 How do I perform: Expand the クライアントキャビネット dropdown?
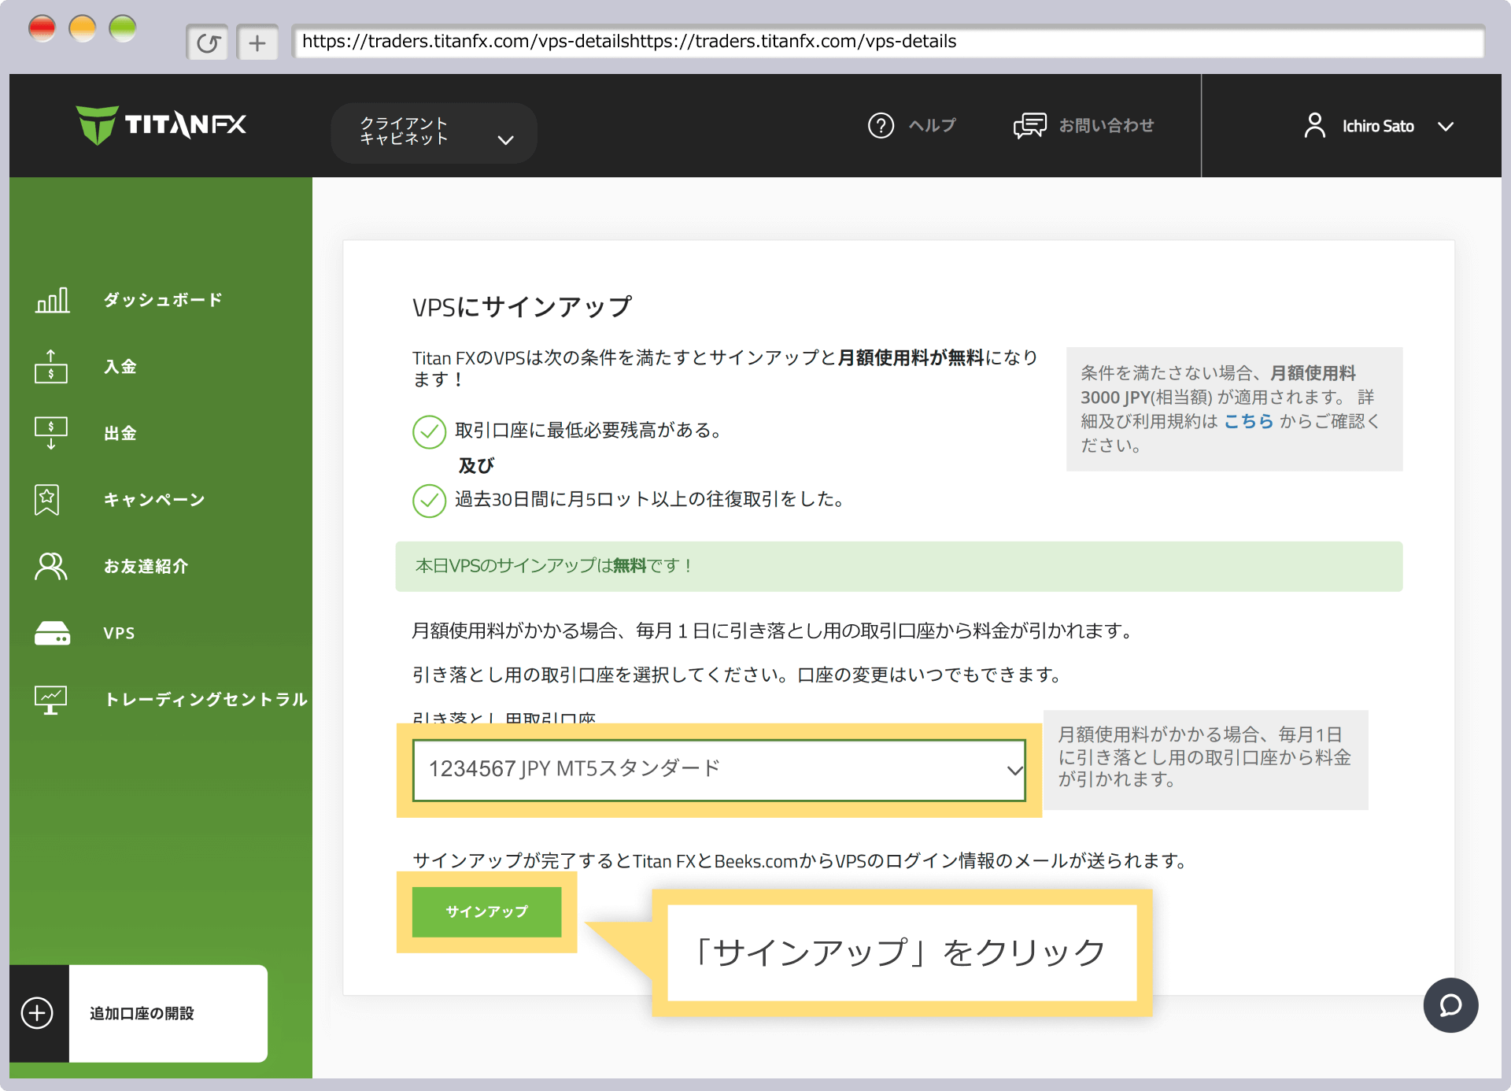coord(434,132)
